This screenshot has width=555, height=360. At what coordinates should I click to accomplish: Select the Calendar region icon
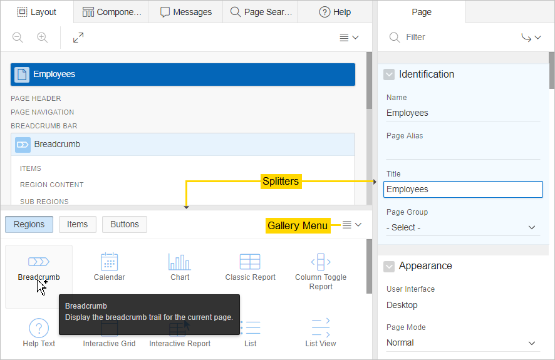tap(110, 262)
